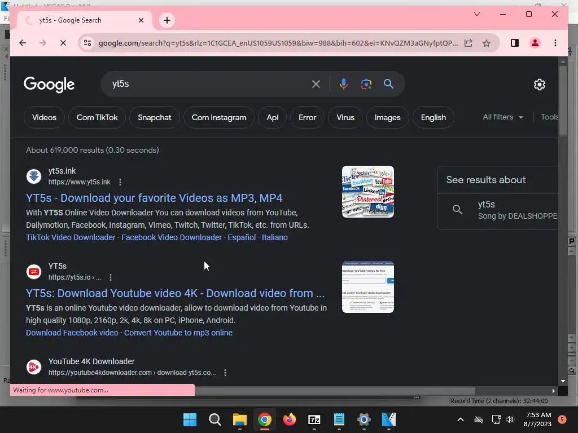Screen dimensions: 578x433
Task: Open the Download Facebook video sitelink
Action: [x=72, y=333]
